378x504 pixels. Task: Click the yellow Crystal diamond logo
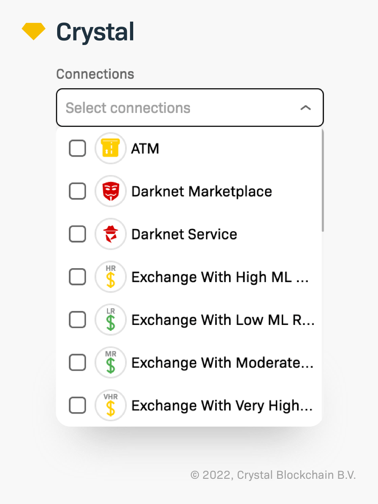[33, 31]
